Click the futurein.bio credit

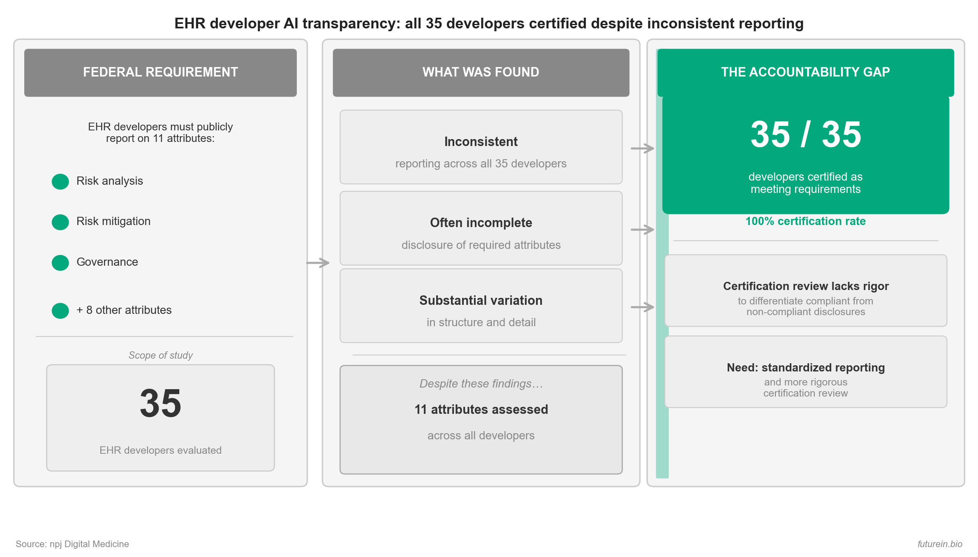pos(940,544)
